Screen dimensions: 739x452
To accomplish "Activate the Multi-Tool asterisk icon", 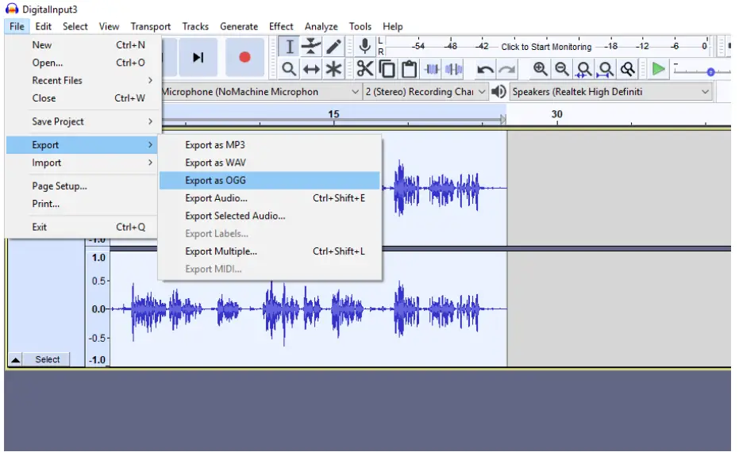I will 333,69.
